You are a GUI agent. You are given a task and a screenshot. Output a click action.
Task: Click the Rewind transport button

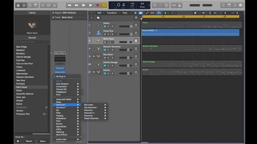point(69,5)
